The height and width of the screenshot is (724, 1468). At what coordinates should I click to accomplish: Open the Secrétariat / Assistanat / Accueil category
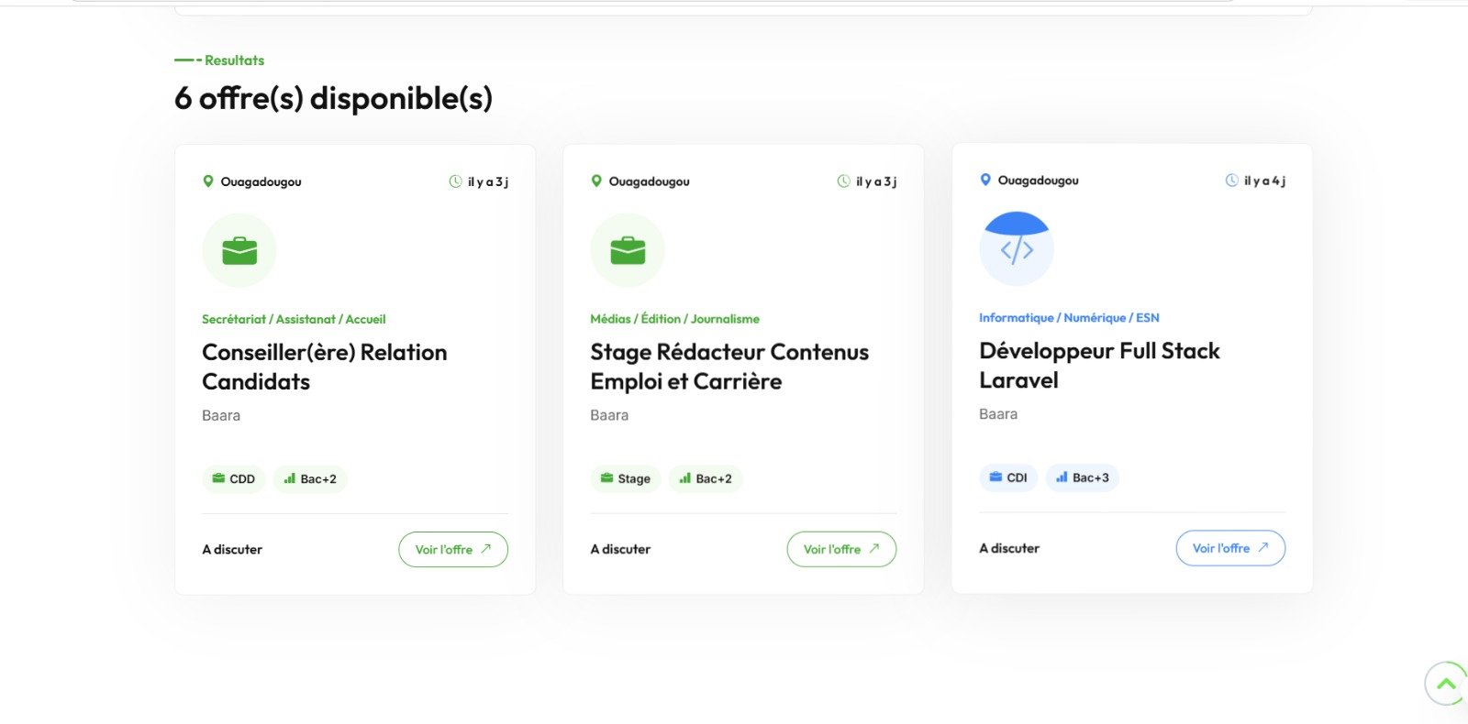(294, 319)
